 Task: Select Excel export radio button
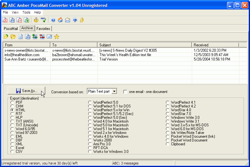pos(12,148)
